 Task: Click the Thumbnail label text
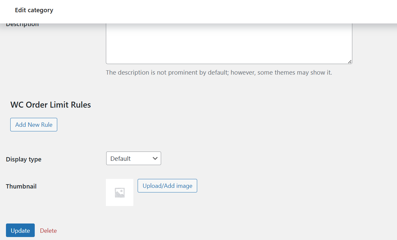point(21,186)
